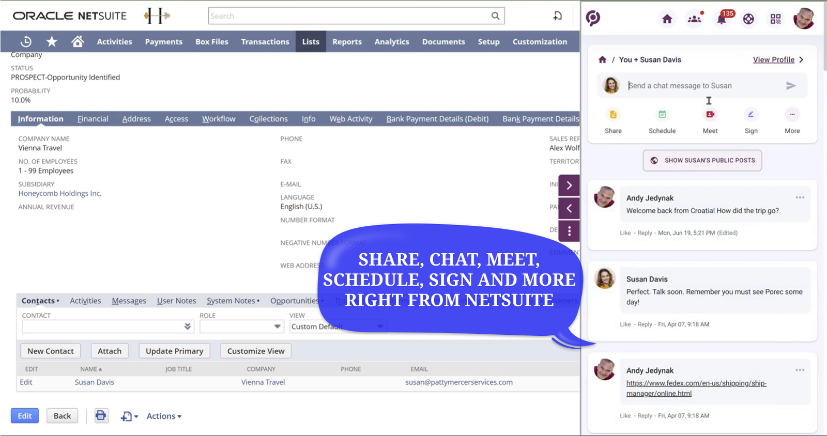The height and width of the screenshot is (436, 827).
Task: Click the Attach button
Action: (110, 351)
